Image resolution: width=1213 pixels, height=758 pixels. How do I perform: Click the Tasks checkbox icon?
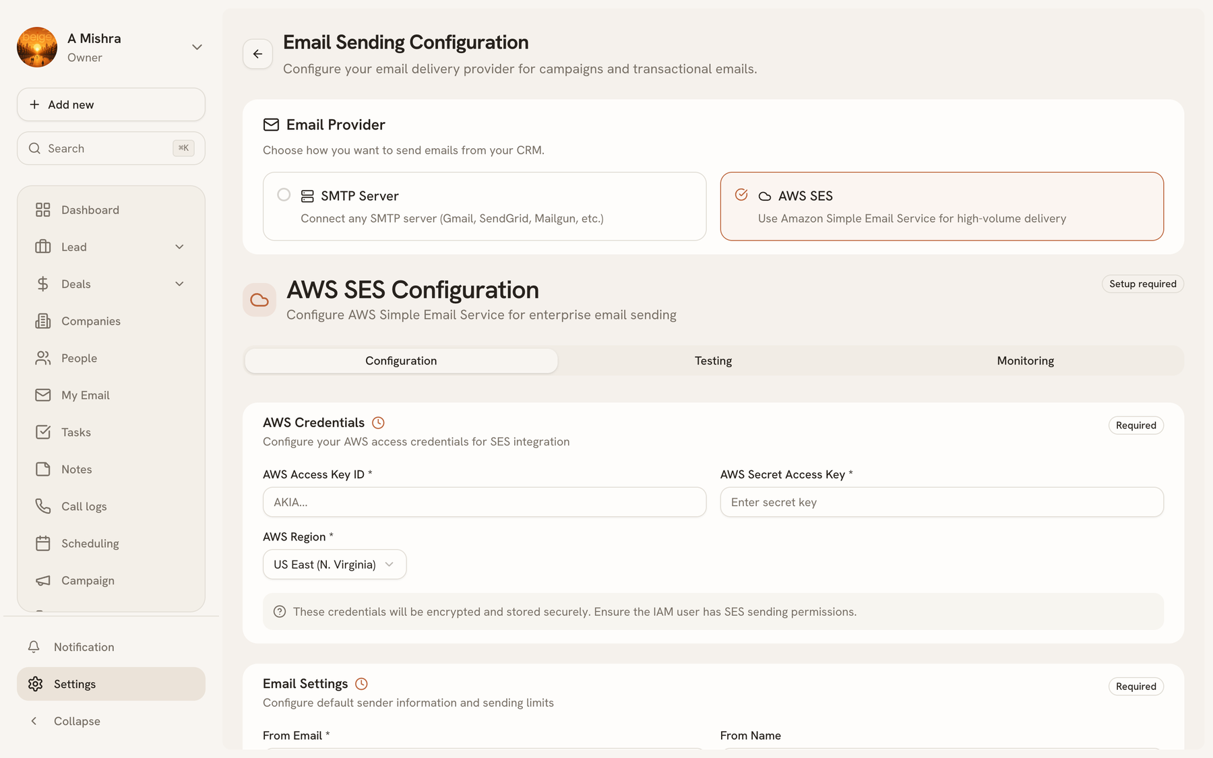[43, 432]
